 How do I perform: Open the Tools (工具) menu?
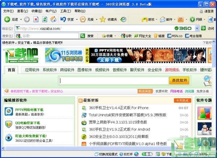[x=65, y=11]
